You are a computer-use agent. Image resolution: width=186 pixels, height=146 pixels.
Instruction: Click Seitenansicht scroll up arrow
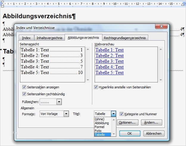(x=88, y=49)
